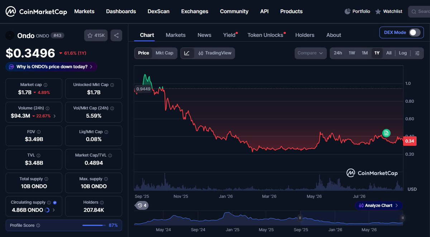Click the Profile Score progress bar
430x237 pixels.
[94, 226]
